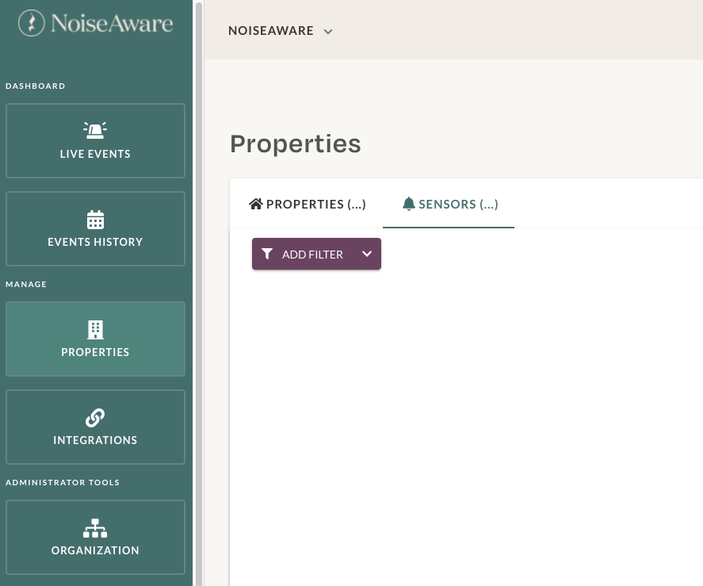
Task: Click the sidebar vertical scrollbar
Action: tap(199, 293)
